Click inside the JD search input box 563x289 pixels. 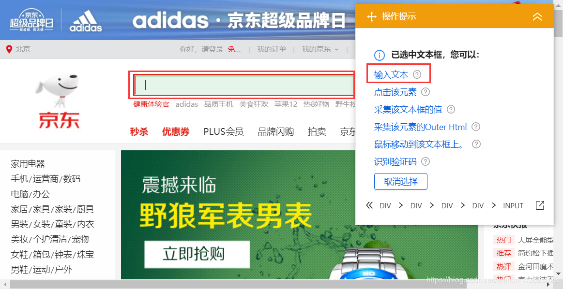pyautogui.click(x=243, y=85)
